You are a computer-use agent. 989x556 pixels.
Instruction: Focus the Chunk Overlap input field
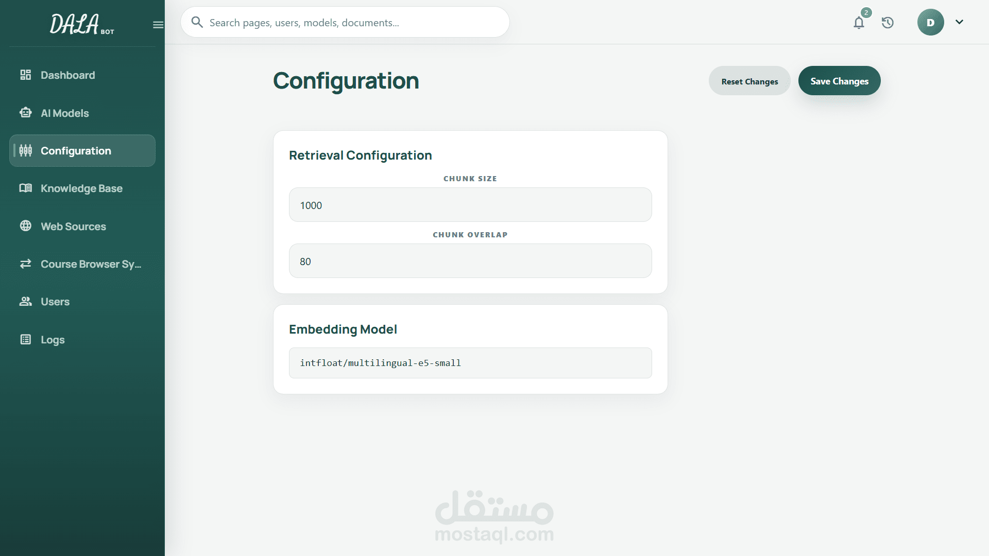[x=470, y=261]
